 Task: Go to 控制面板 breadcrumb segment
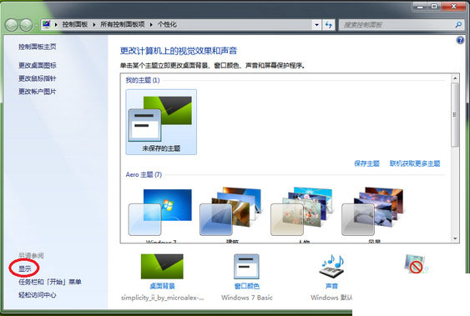[x=75, y=24]
